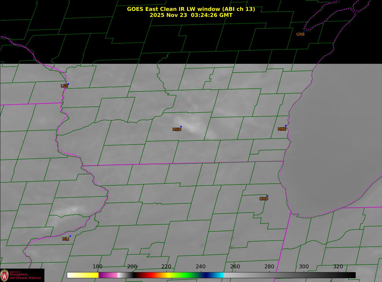This screenshot has height=282, width=382.
Task: Click the University of Wisconsin crest logo
Action: click(x=4, y=275)
